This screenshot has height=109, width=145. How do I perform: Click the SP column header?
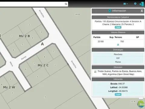click(x=137, y=37)
